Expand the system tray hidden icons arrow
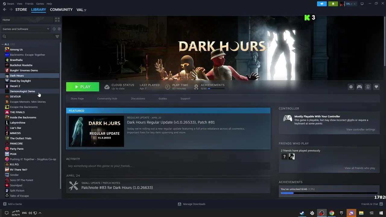Viewport: 386px width, 217px height. point(40,213)
